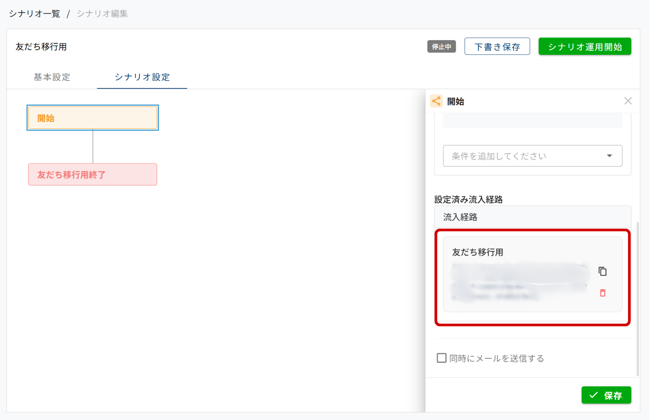Click the side panel vertical scrollbar
650x420 pixels.
click(638, 298)
